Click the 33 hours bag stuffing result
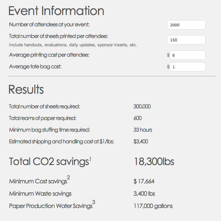 click(143, 130)
